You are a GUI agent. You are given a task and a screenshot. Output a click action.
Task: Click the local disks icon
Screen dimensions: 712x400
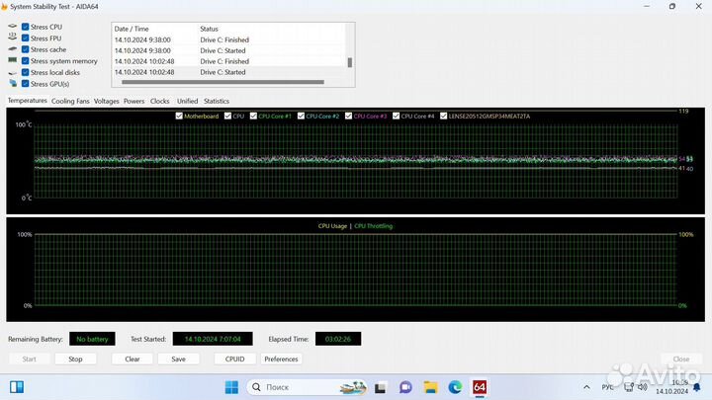click(x=13, y=72)
